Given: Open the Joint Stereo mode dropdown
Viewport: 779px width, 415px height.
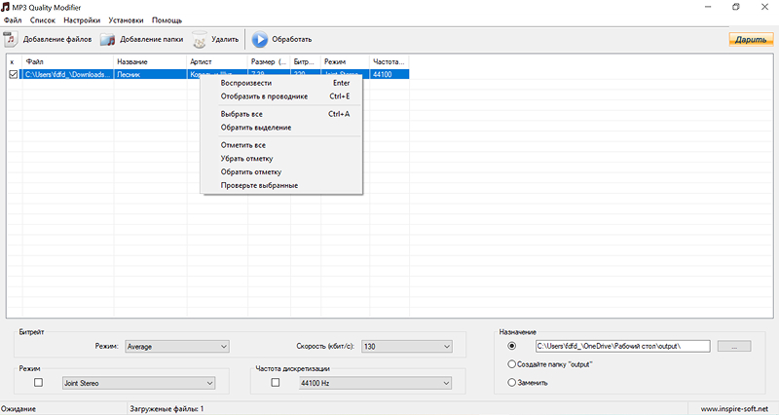Looking at the screenshot, I should click(209, 383).
